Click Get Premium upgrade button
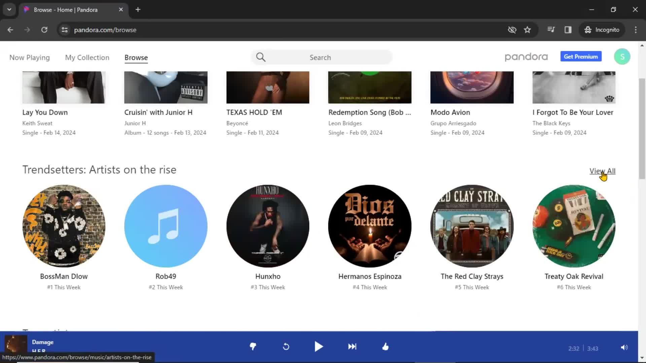 (x=581, y=57)
